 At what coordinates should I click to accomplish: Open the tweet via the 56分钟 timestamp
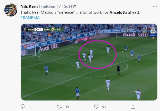pos(70,6)
